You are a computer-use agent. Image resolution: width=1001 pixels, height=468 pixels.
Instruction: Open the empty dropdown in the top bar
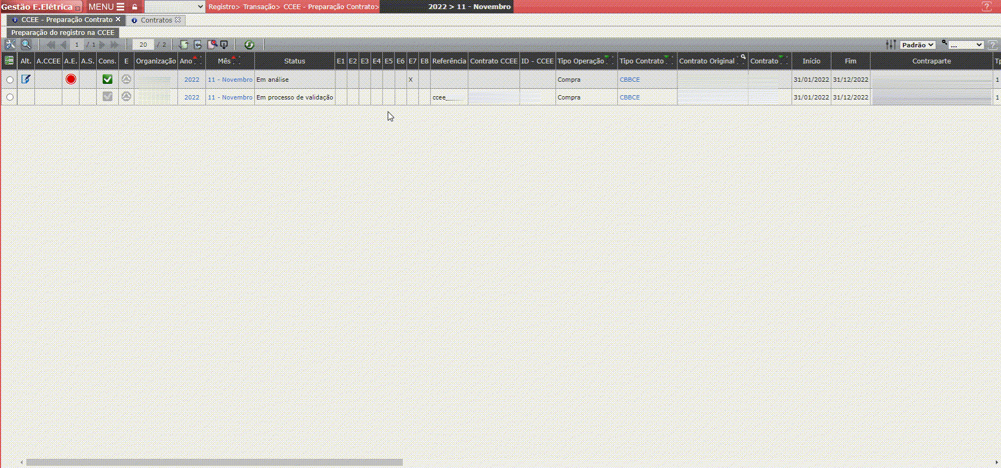175,6
